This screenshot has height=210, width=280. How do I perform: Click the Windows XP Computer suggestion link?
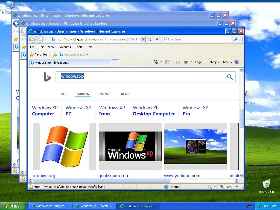pos(45,111)
